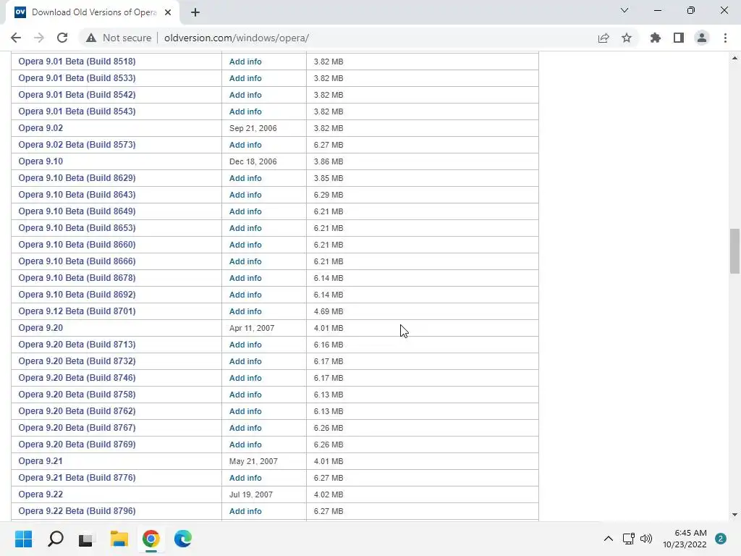741x556 pixels.
Task: Open Opera 9.01 Beta (Build 8543) link
Action: click(77, 111)
